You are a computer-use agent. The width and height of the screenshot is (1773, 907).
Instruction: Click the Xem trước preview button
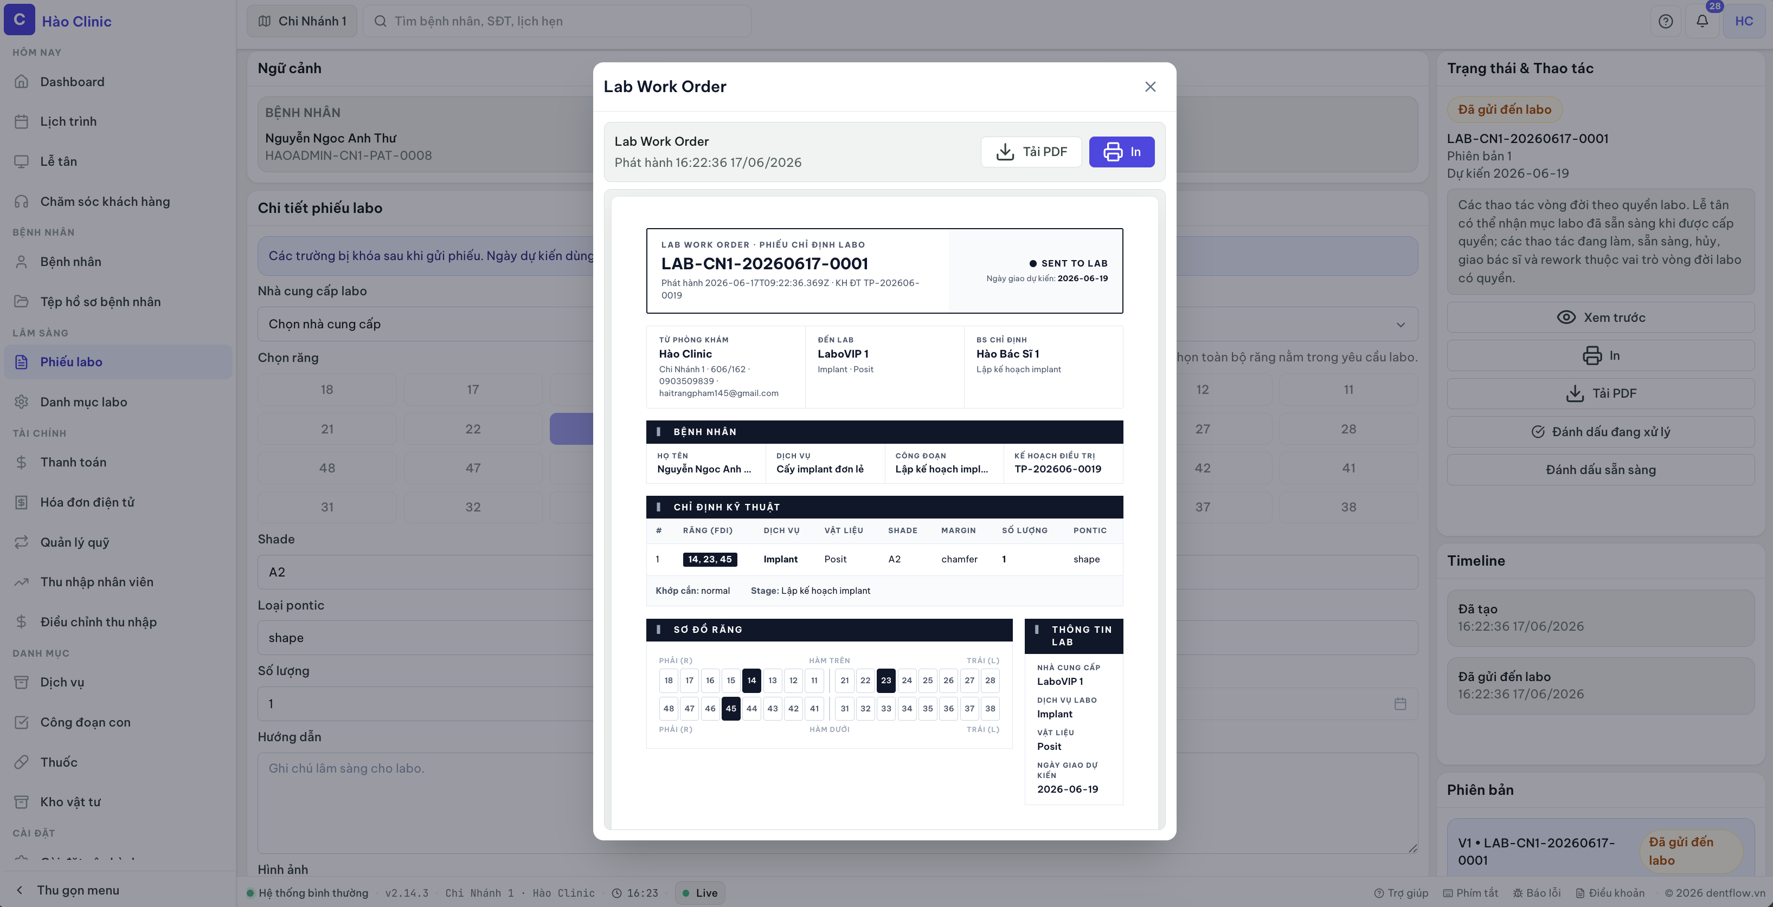pyautogui.click(x=1600, y=318)
